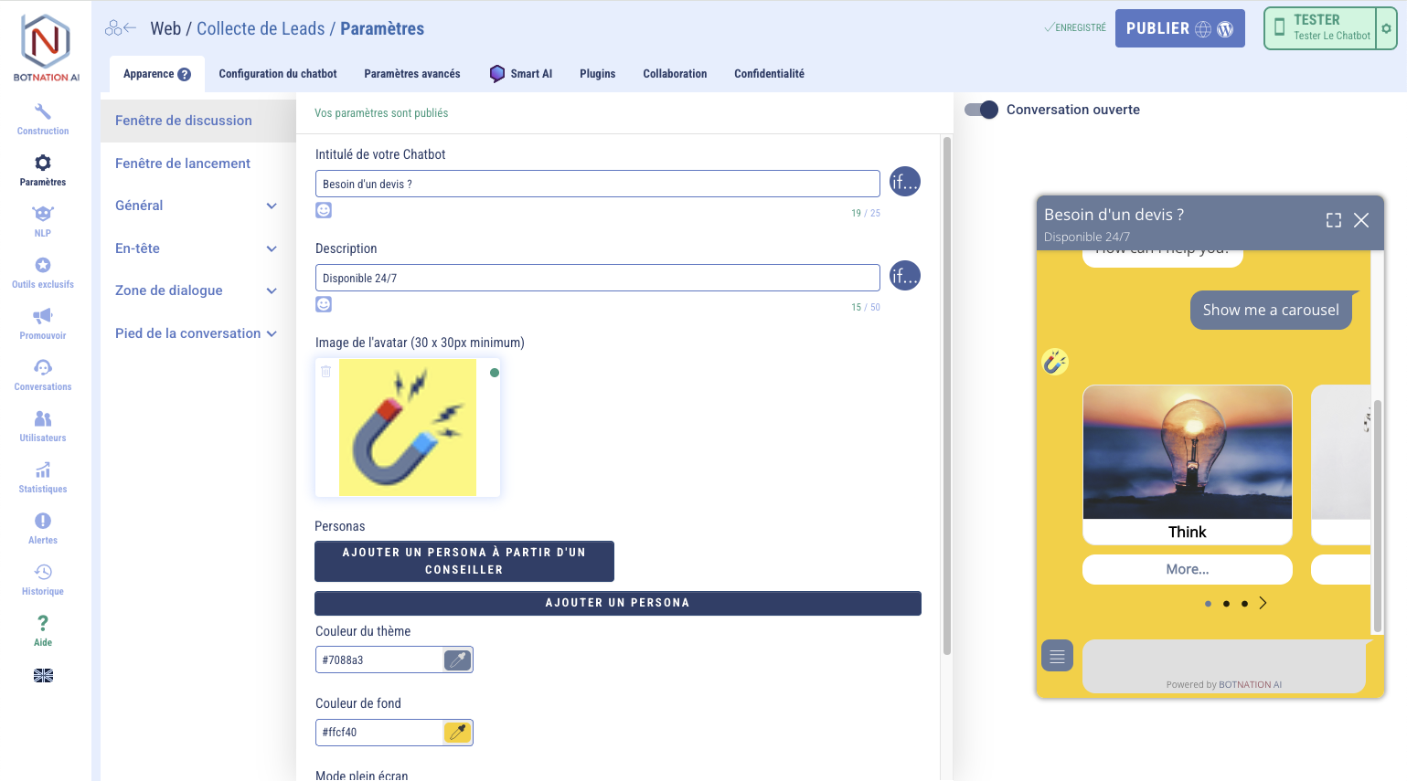Open Outils exclusifs in sidebar
Image resolution: width=1407 pixels, height=781 pixels.
[43, 272]
